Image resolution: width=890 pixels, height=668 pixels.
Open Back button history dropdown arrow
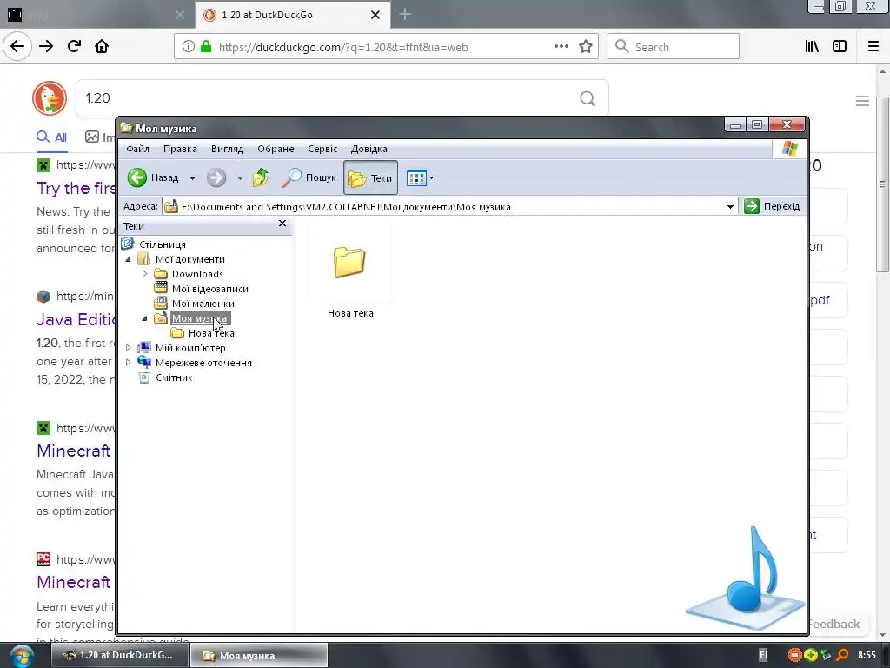(192, 178)
